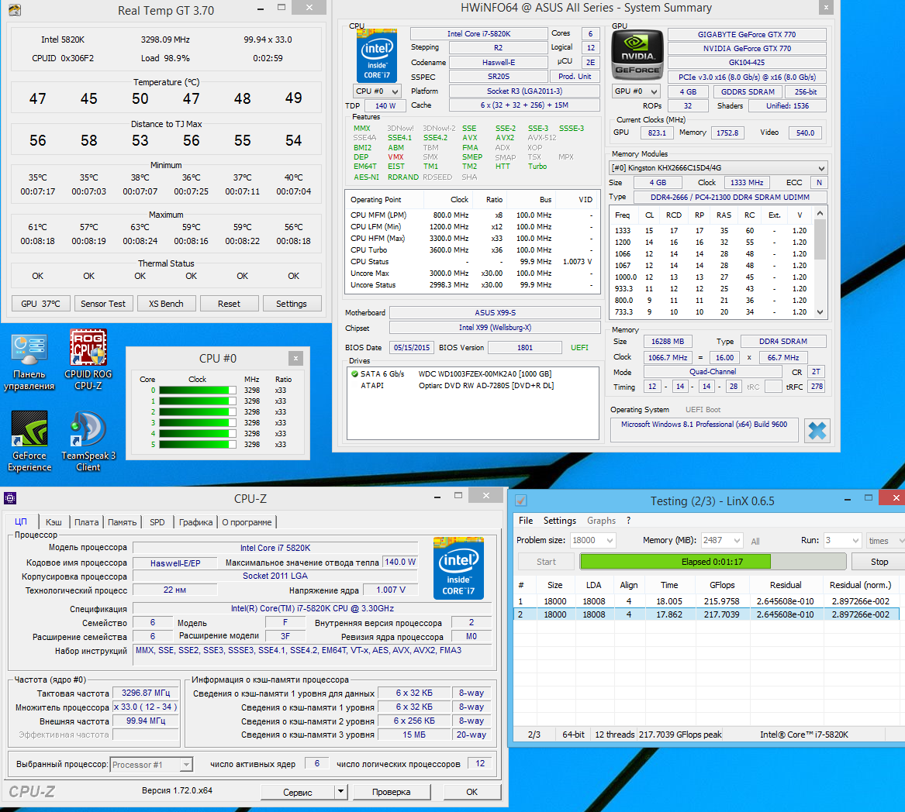905x812 pixels.
Task: Click the Real Temp GT title bar icon
Action: tap(15, 9)
